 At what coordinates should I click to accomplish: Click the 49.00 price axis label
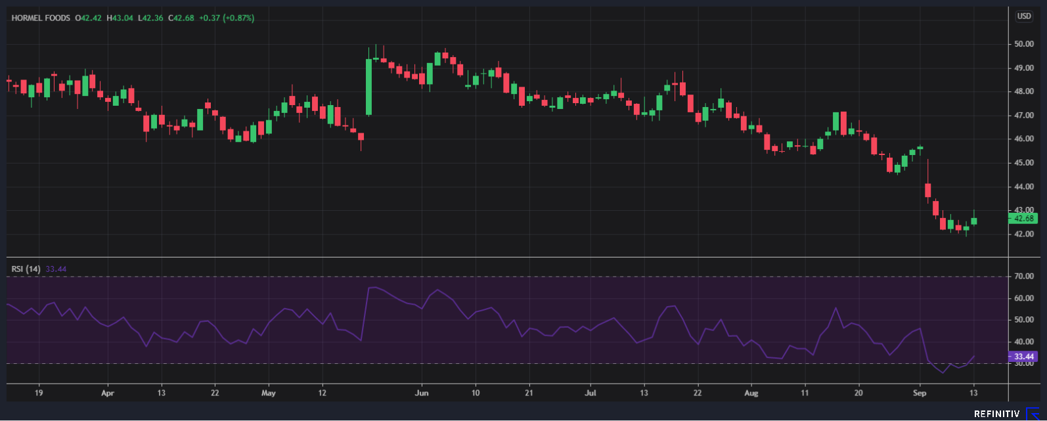point(1024,68)
